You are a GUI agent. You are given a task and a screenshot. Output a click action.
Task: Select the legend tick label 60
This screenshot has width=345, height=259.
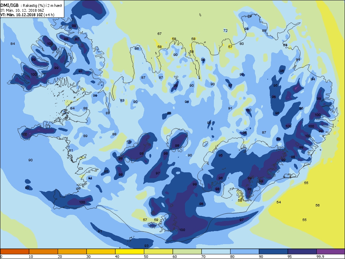(x=175, y=257)
